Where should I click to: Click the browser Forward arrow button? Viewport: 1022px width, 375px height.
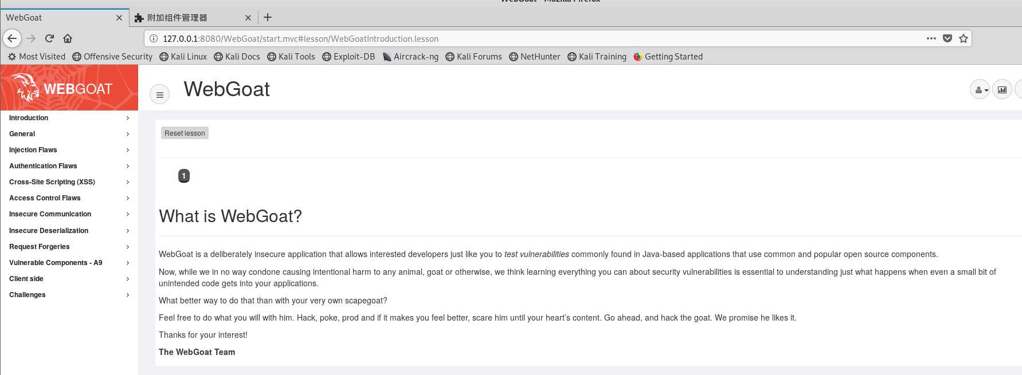click(32, 38)
